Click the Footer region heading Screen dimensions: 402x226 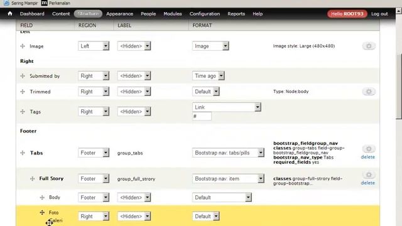(28, 131)
